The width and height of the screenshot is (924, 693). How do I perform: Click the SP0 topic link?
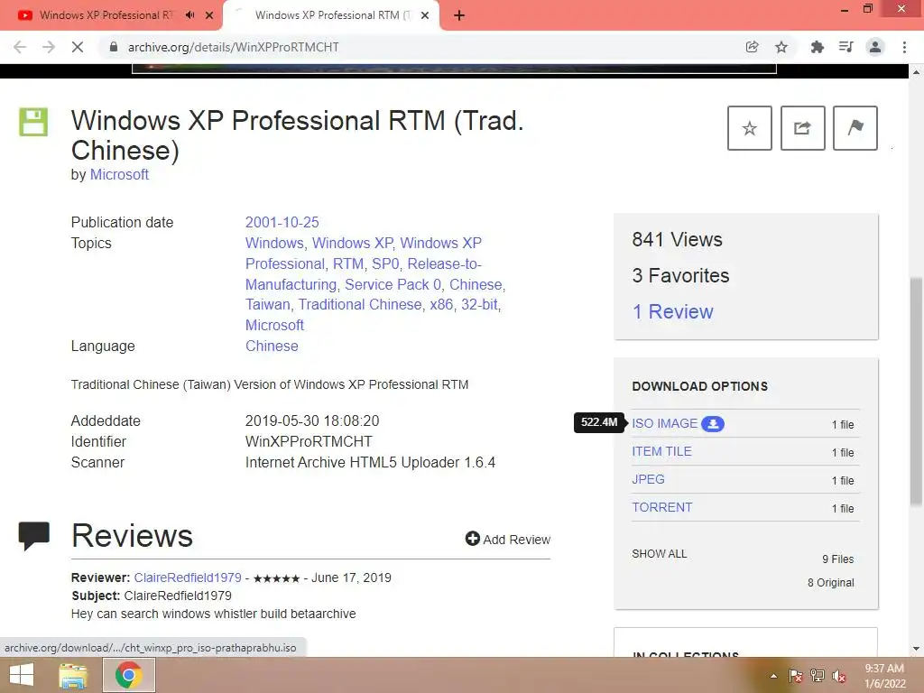coord(385,264)
